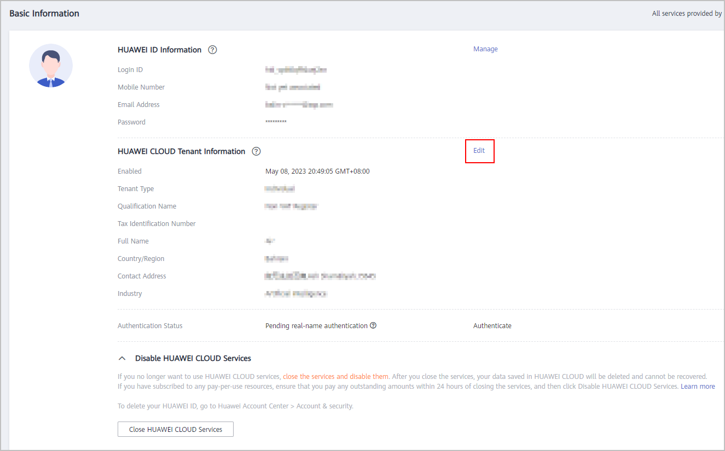Open the Learn more link
The width and height of the screenshot is (725, 451).
(x=698, y=387)
